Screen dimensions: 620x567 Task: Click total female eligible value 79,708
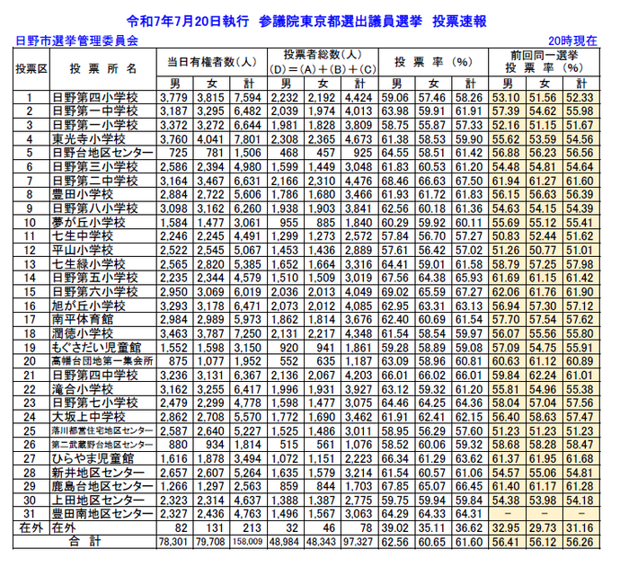click(210, 542)
